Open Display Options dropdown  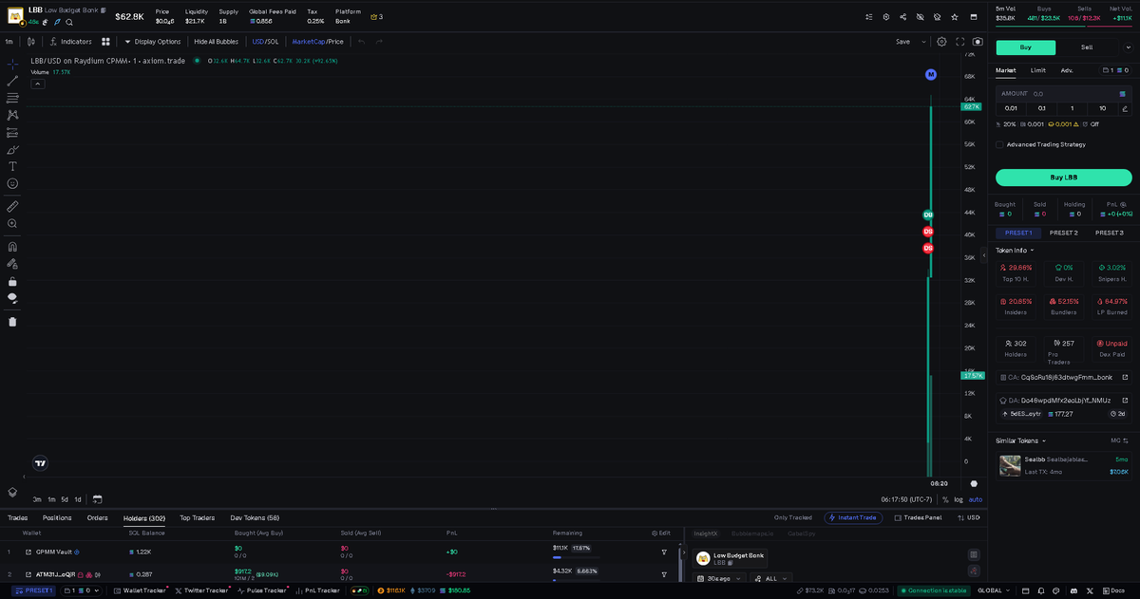153,42
